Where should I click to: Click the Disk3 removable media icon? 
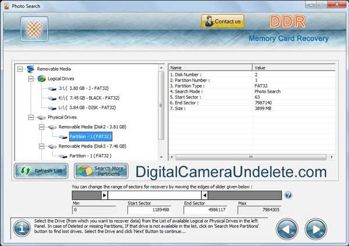click(52, 146)
